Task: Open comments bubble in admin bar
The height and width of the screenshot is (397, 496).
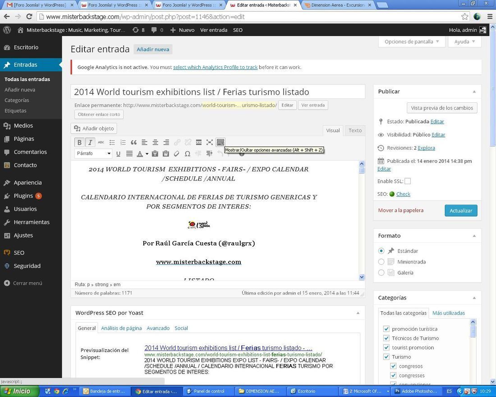Action: (157, 30)
